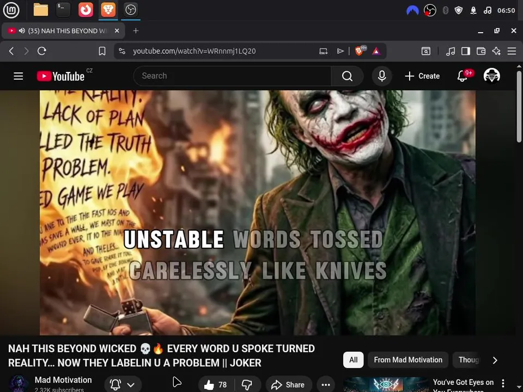
Task: Open the Brave main hamburger menu
Action: [512, 51]
